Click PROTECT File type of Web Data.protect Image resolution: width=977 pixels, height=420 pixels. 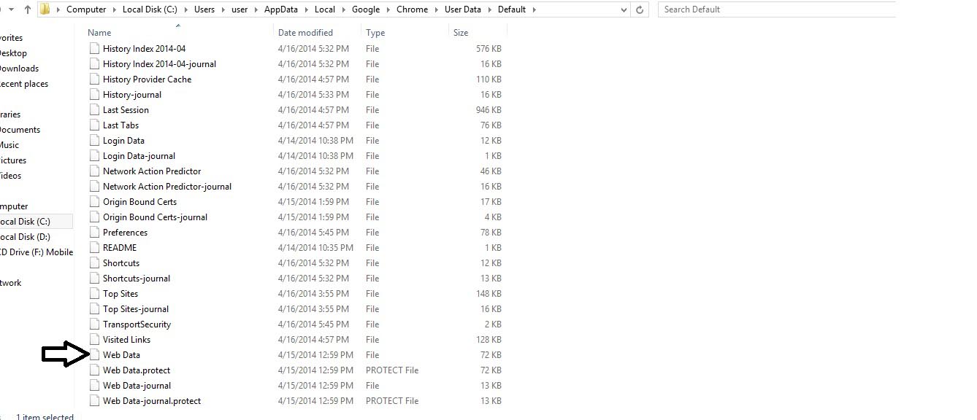tap(392, 370)
